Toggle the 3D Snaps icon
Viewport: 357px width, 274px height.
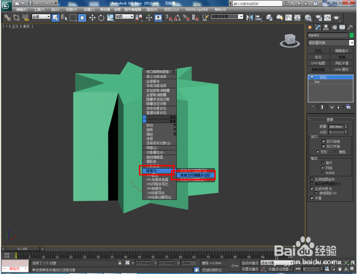169,18
